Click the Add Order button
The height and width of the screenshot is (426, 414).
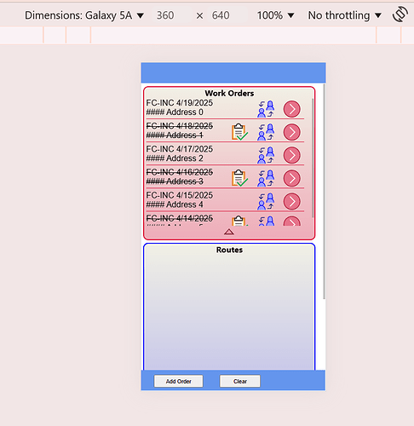pos(179,381)
